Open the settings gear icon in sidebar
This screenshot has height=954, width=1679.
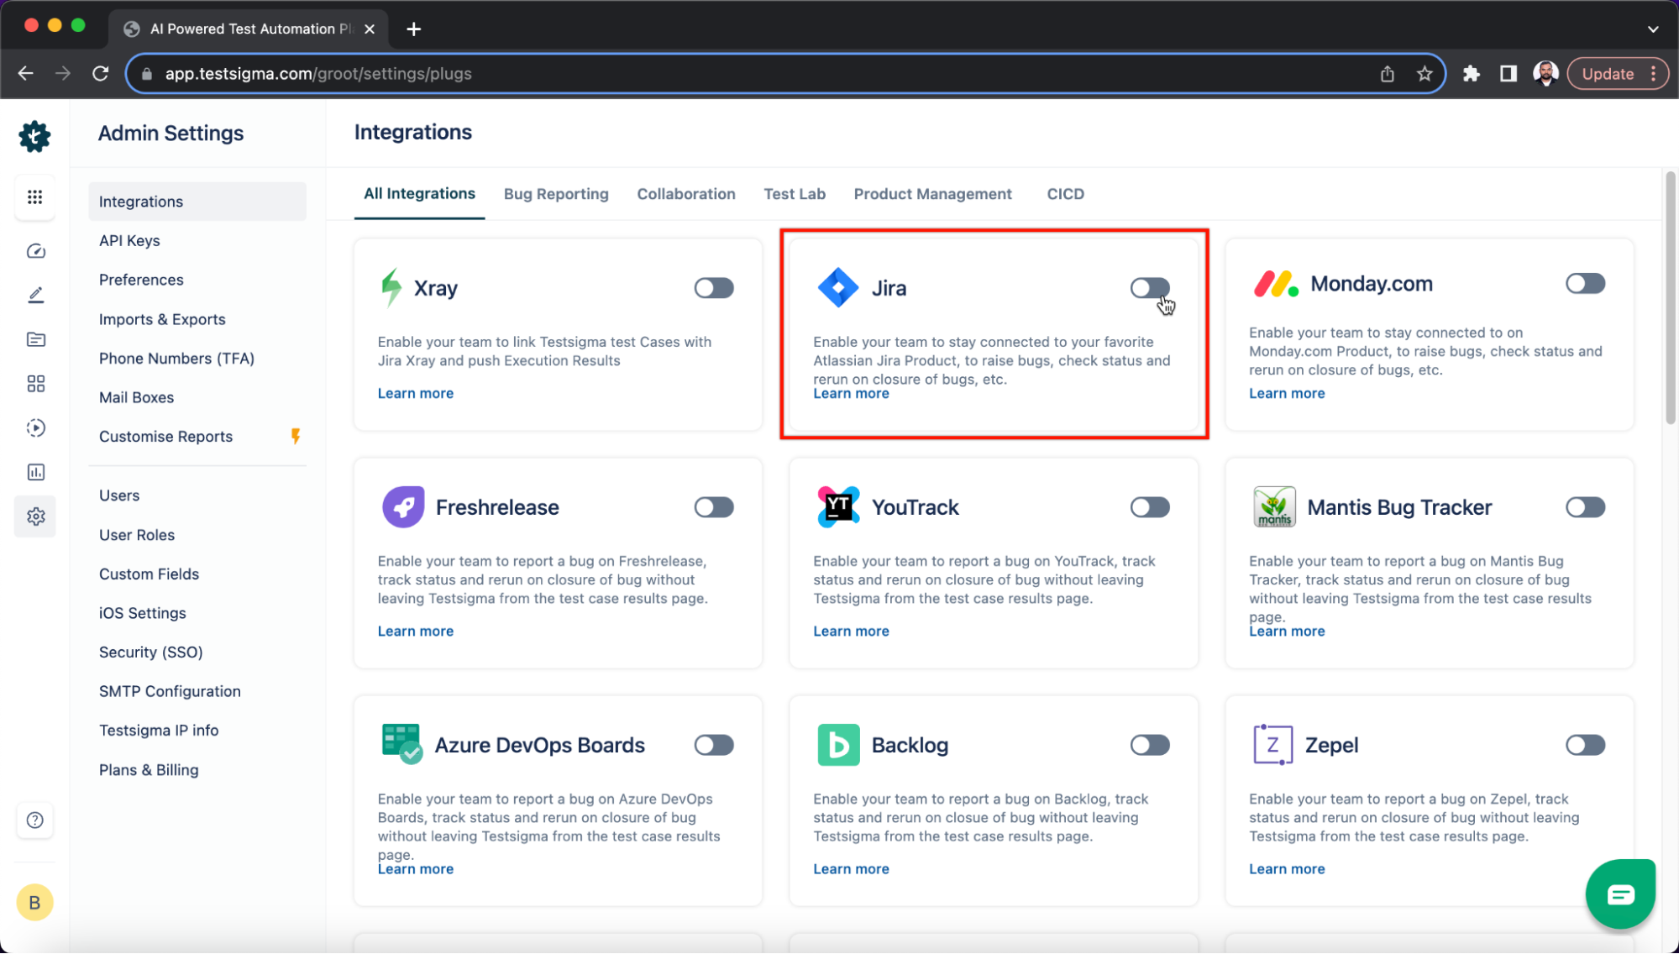(x=35, y=516)
